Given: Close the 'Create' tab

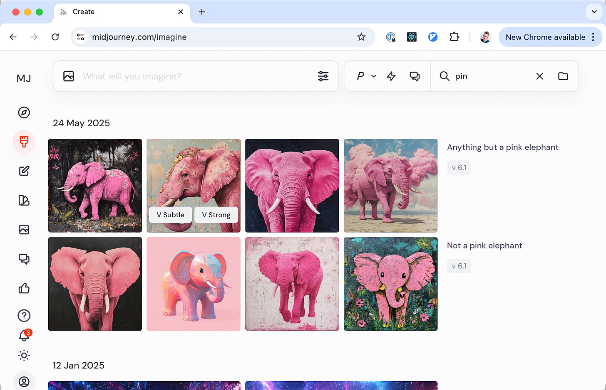Looking at the screenshot, I should tap(181, 12).
